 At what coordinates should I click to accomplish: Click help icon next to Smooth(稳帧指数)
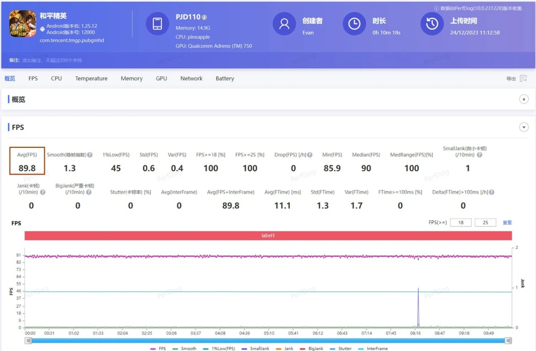click(x=90, y=155)
